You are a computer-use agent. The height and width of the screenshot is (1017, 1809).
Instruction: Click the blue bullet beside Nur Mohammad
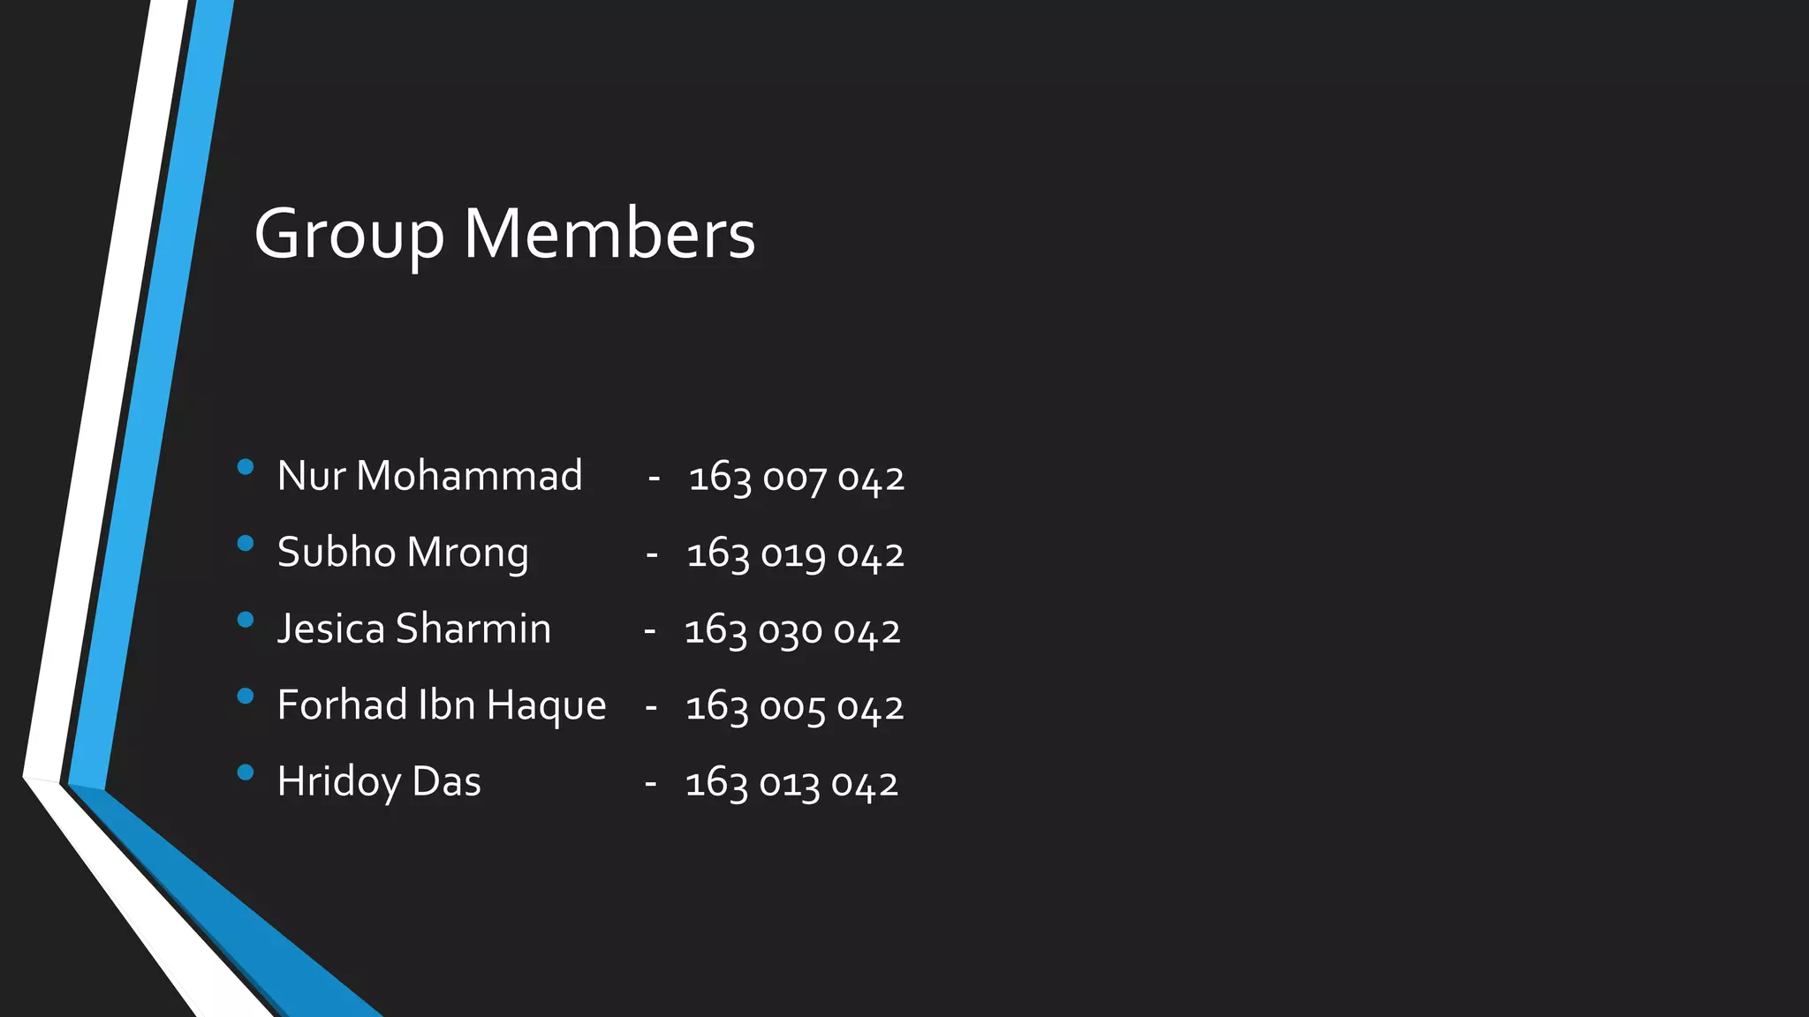click(x=246, y=466)
